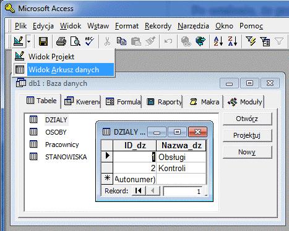Close the DZIALY table window
The image size is (289, 231).
pyautogui.click(x=197, y=132)
